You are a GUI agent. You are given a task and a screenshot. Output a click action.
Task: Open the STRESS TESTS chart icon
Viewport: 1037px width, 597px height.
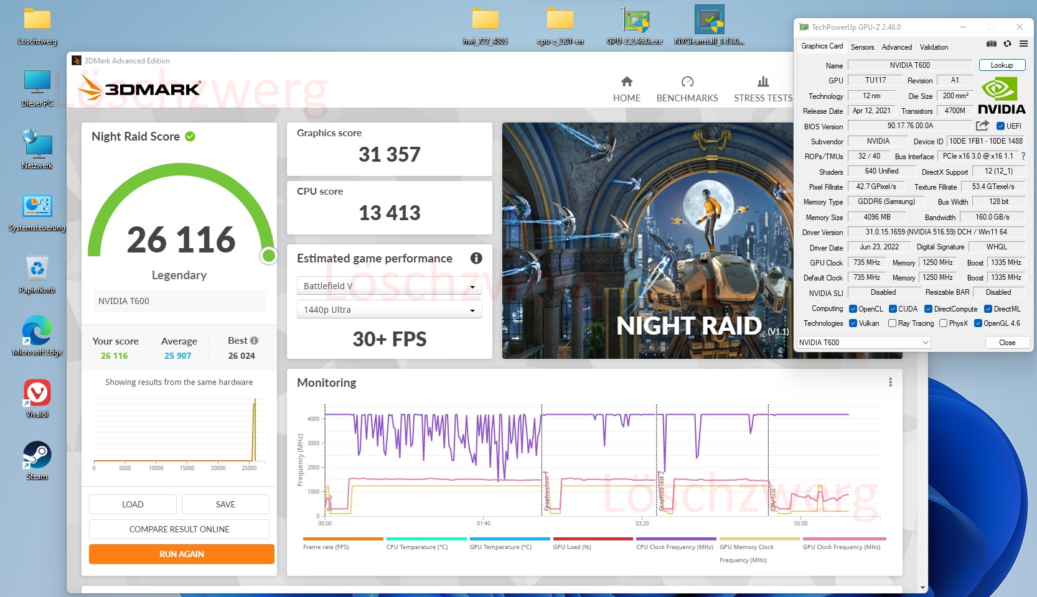763,81
